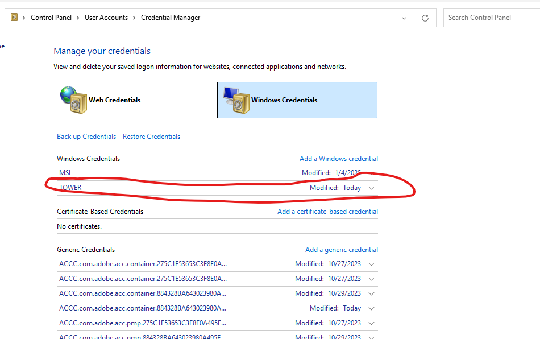The width and height of the screenshot is (540, 339).
Task: Select the Windows Credentials vault
Action: (x=297, y=100)
